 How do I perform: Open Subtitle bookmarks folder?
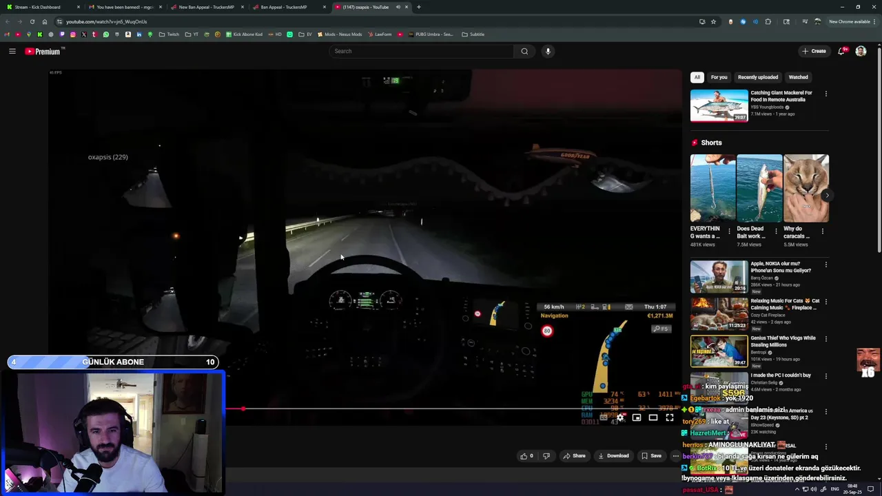(473, 34)
